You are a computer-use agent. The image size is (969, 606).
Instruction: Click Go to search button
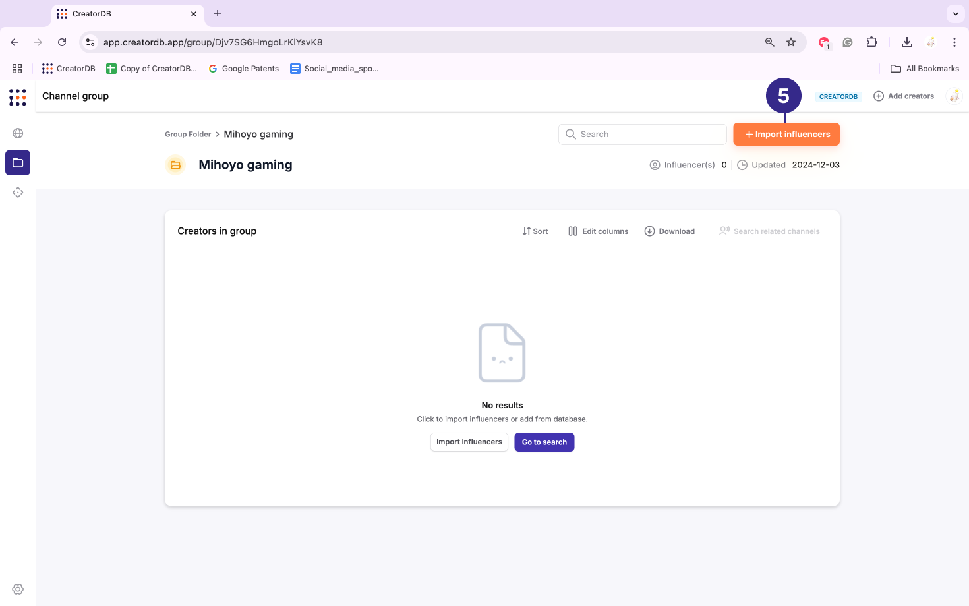pyautogui.click(x=544, y=442)
